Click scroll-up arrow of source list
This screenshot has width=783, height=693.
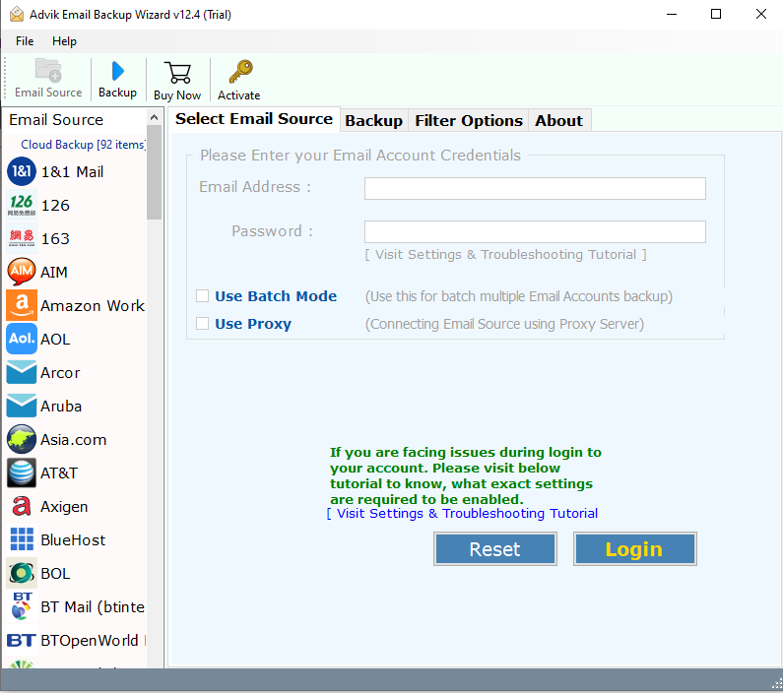[x=155, y=118]
